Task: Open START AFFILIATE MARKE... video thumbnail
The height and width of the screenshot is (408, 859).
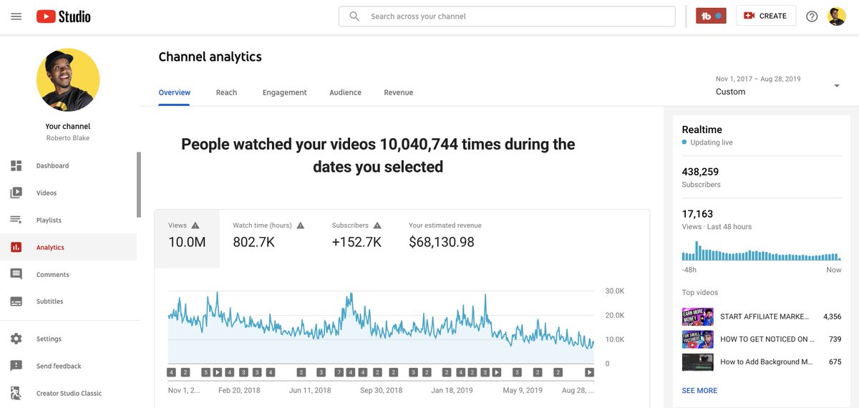Action: 698,316
